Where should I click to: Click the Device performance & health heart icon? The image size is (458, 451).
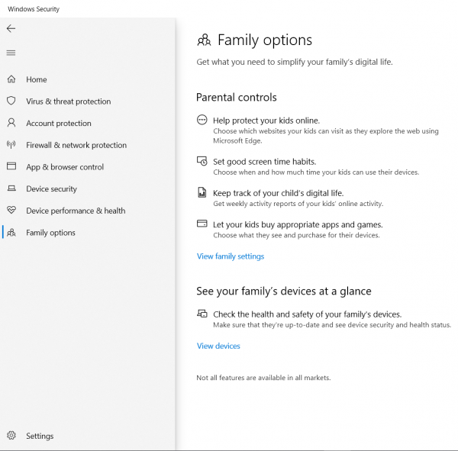coord(11,210)
